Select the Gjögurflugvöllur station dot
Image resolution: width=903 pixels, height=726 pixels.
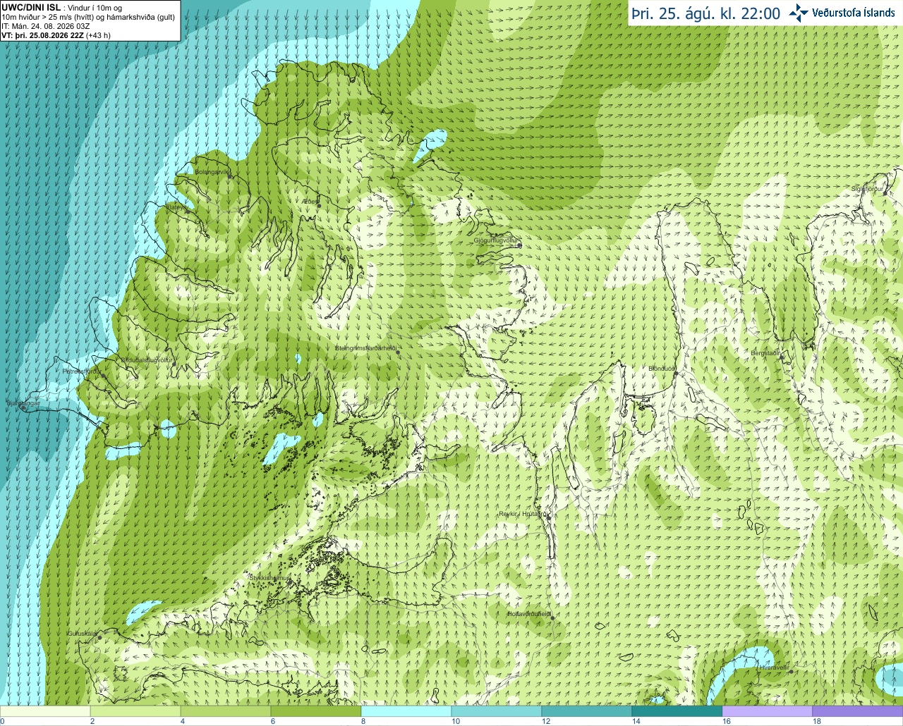(x=519, y=245)
